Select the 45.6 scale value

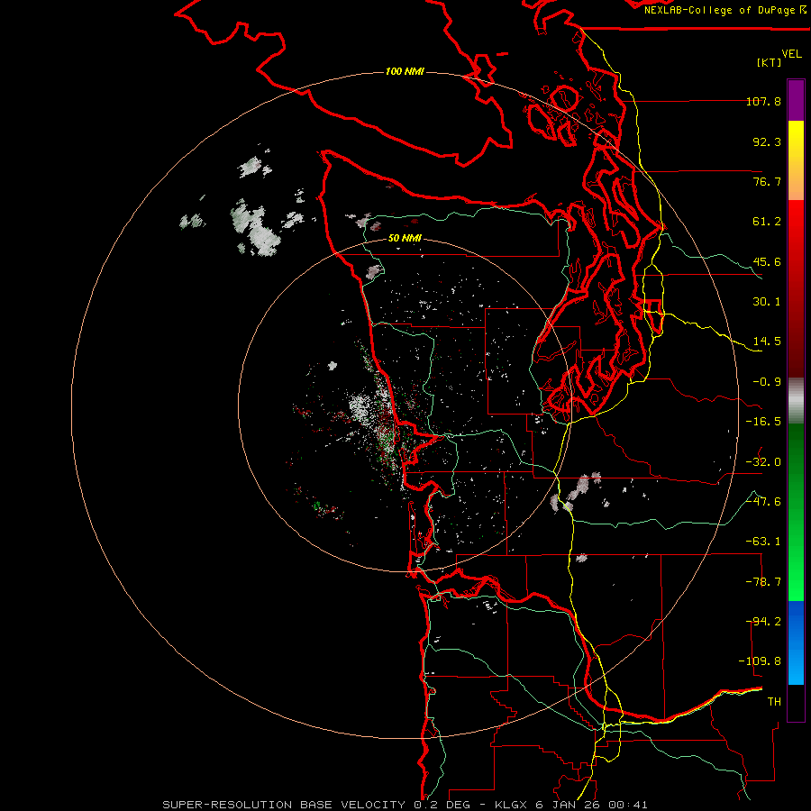click(767, 261)
